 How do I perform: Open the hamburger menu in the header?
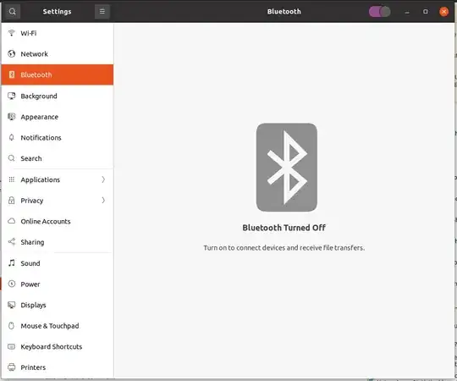[x=102, y=12]
